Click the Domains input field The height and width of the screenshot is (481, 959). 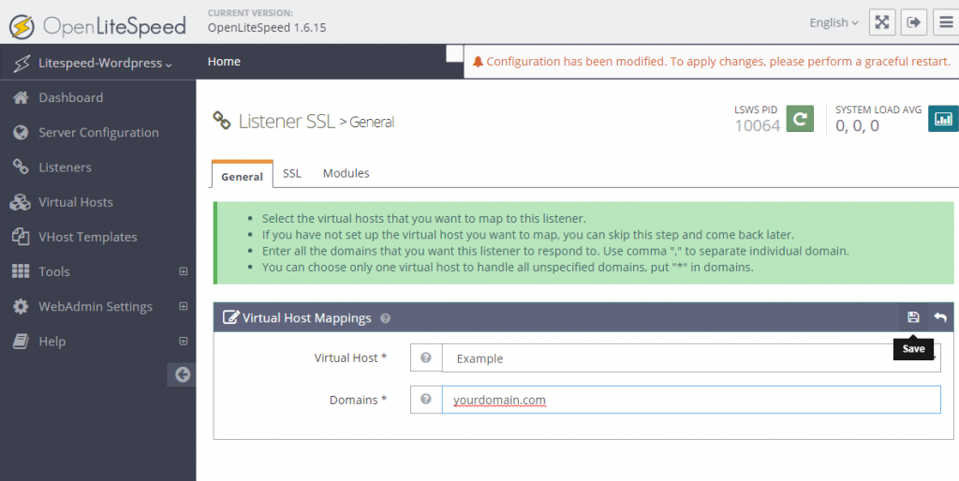pos(691,400)
